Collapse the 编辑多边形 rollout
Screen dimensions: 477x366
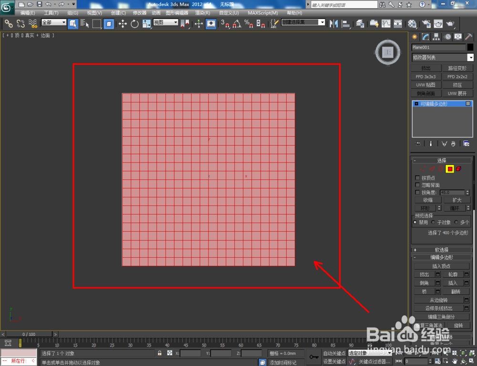(x=442, y=257)
